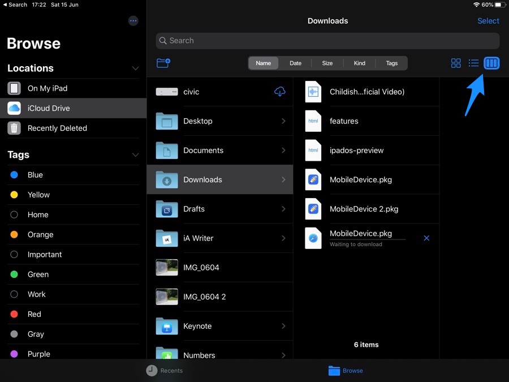The width and height of the screenshot is (509, 382).
Task: Select the Green tag
Action: (74, 274)
